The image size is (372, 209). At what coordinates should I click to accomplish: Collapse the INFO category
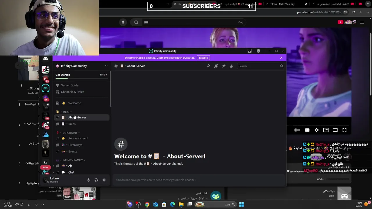click(67, 112)
